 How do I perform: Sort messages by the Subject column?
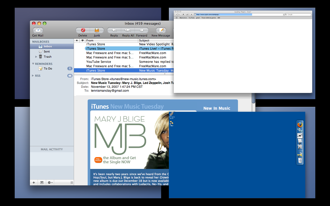tap(156, 40)
